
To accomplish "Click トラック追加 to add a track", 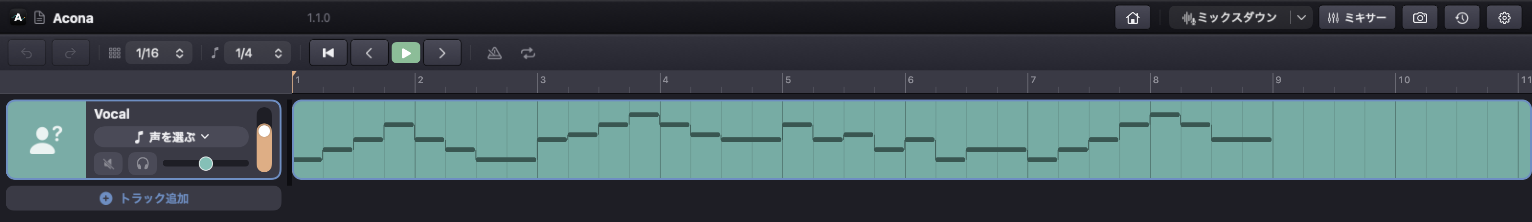I will click(143, 198).
